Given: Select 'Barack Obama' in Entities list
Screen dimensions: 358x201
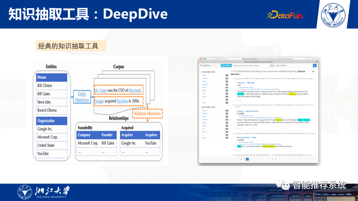Looking at the screenshot, I should tap(51, 110).
